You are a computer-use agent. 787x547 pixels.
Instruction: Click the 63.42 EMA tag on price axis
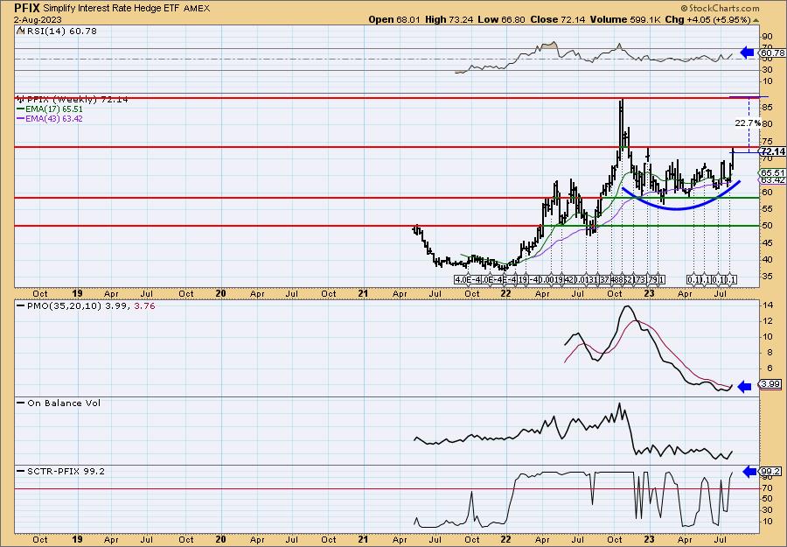pyautogui.click(x=773, y=179)
